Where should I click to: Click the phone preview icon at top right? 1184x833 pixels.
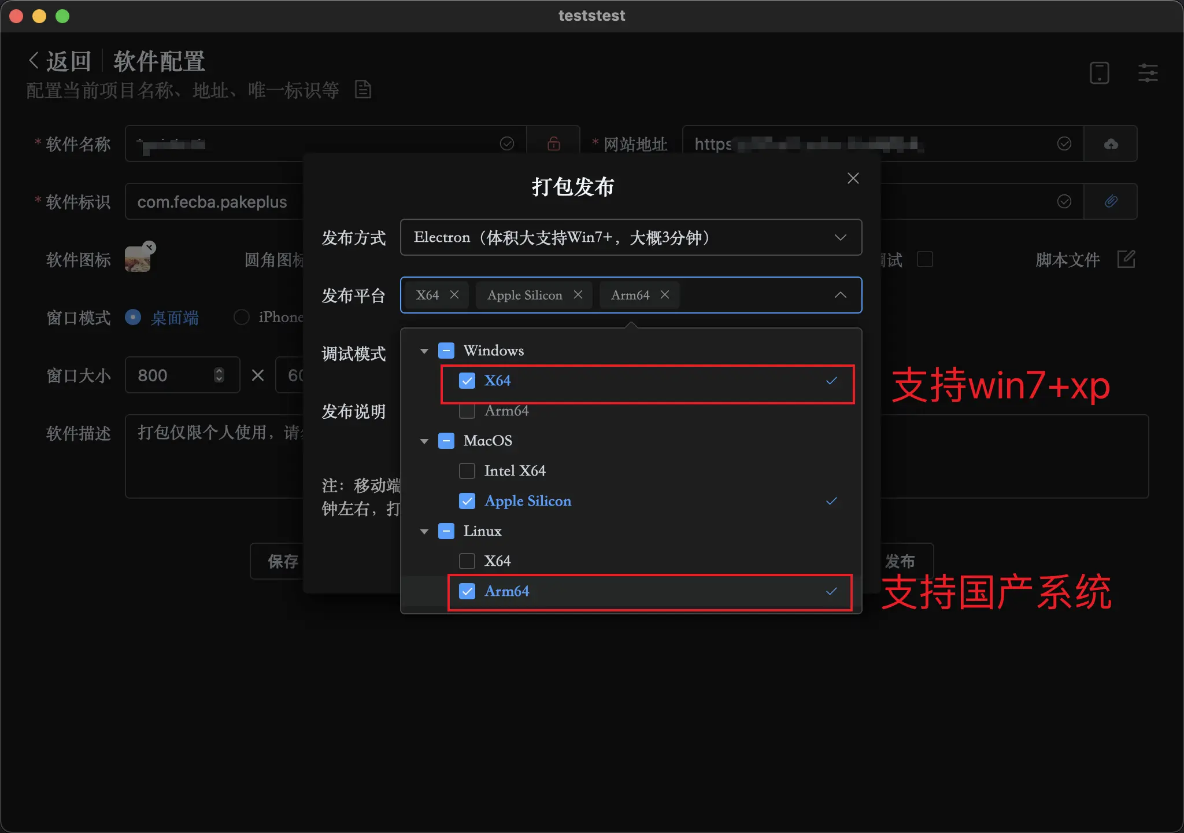[x=1099, y=73]
